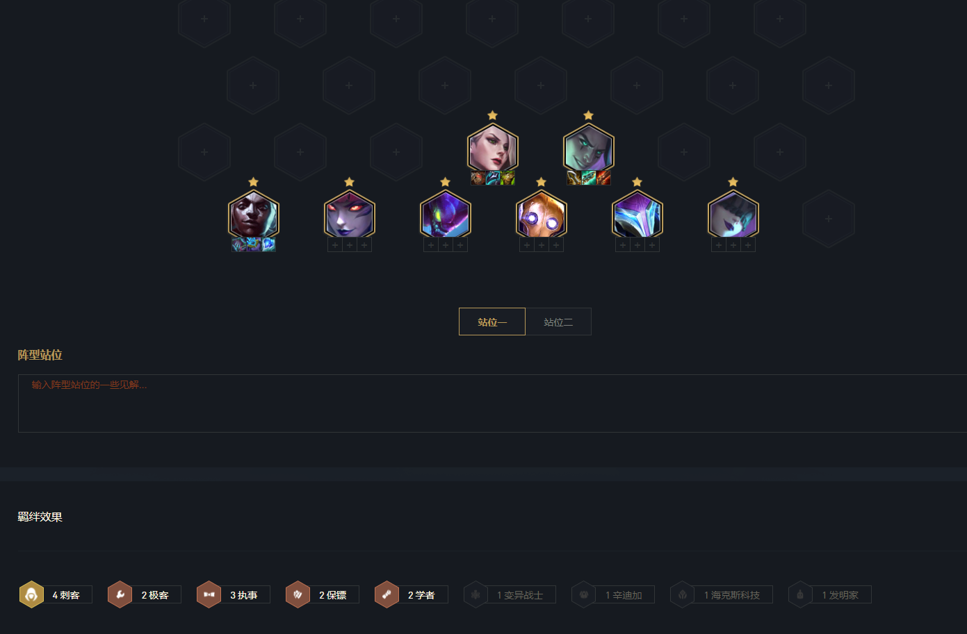Screen dimensions: 967x634
Task: Click the white-haired green-eyed woman champion
Action: pos(493,149)
